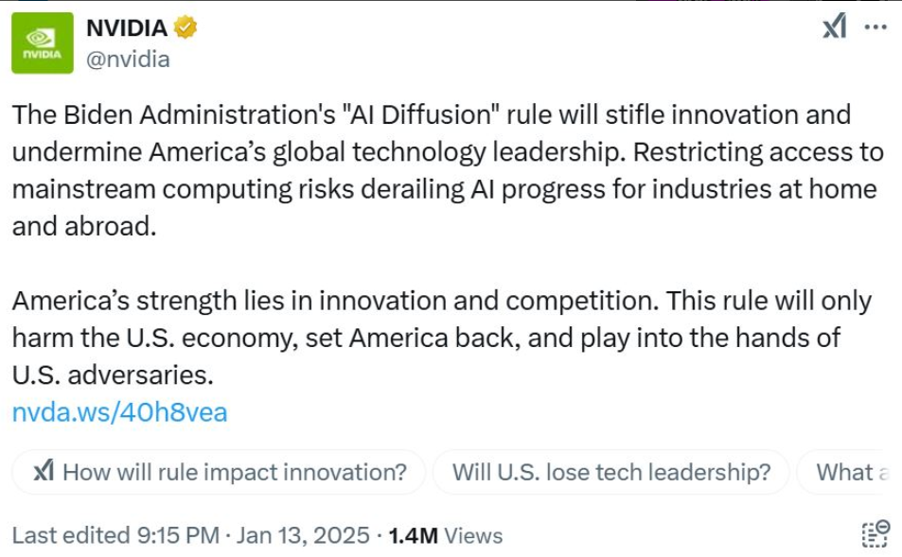Click the NVIDIA display name
The width and height of the screenshot is (902, 557).
(126, 28)
